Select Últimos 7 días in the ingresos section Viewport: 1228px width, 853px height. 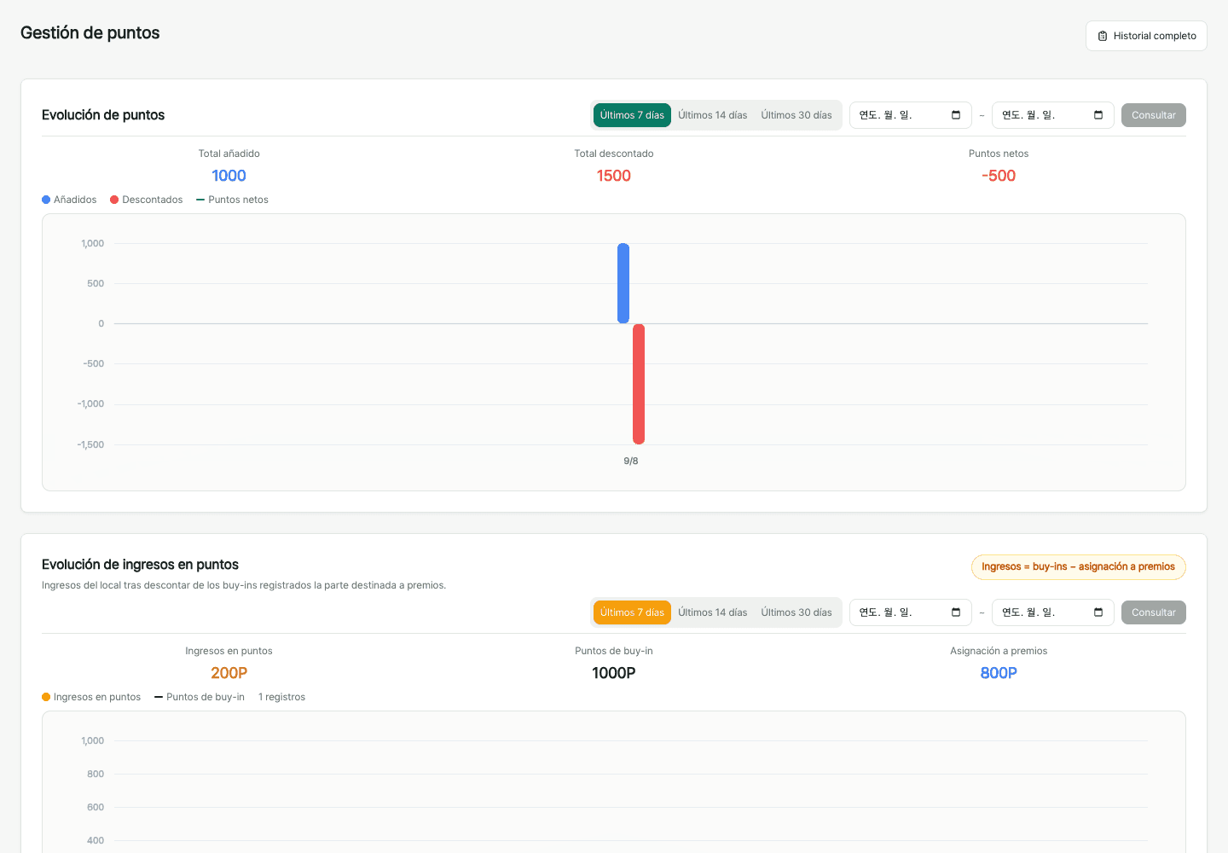coord(632,612)
